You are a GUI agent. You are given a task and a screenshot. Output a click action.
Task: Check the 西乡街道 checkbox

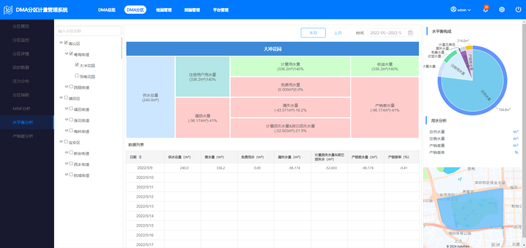tap(71, 164)
